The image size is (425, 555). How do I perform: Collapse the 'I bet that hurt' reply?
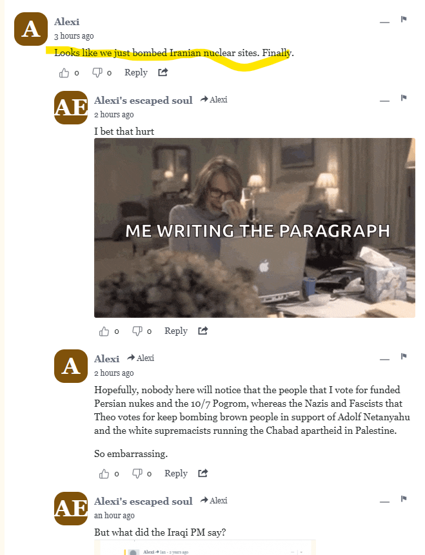[x=384, y=101]
